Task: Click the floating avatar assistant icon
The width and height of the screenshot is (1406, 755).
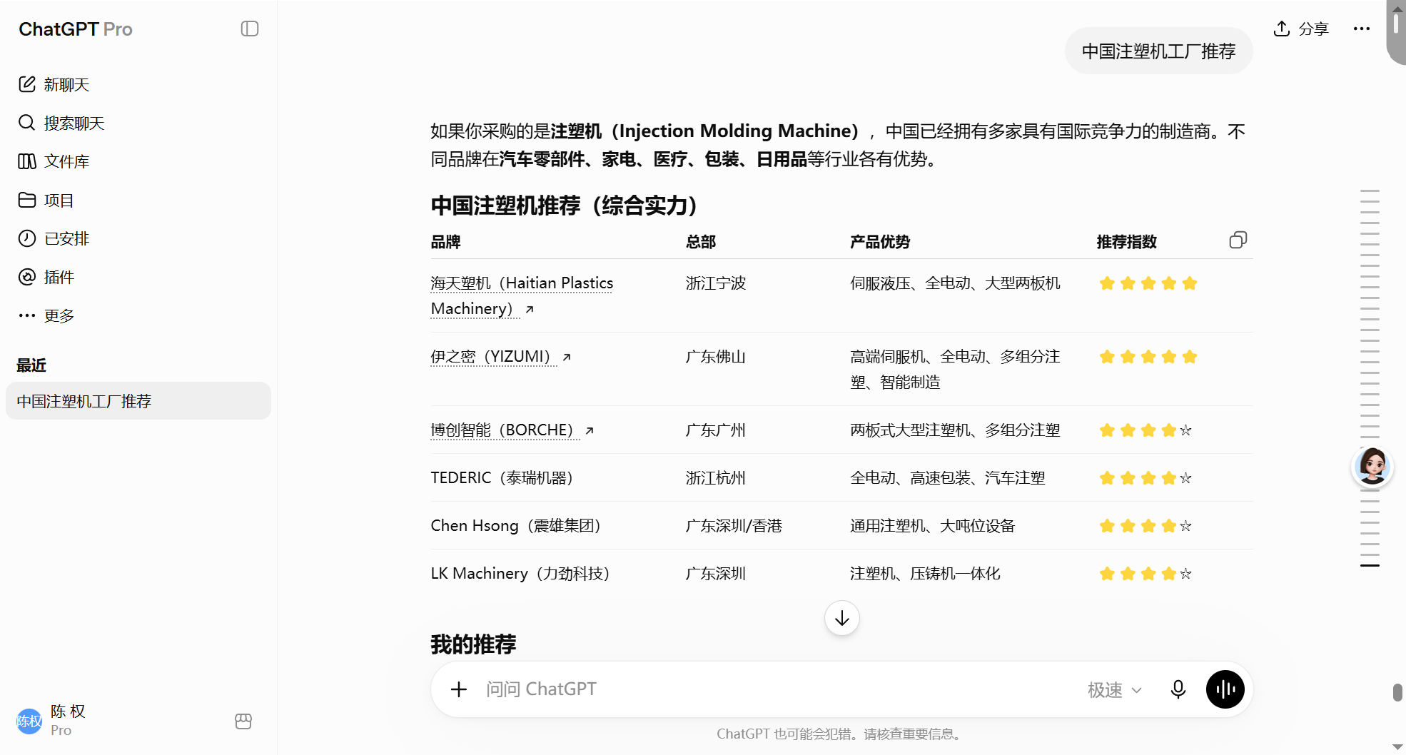Action: (x=1372, y=467)
